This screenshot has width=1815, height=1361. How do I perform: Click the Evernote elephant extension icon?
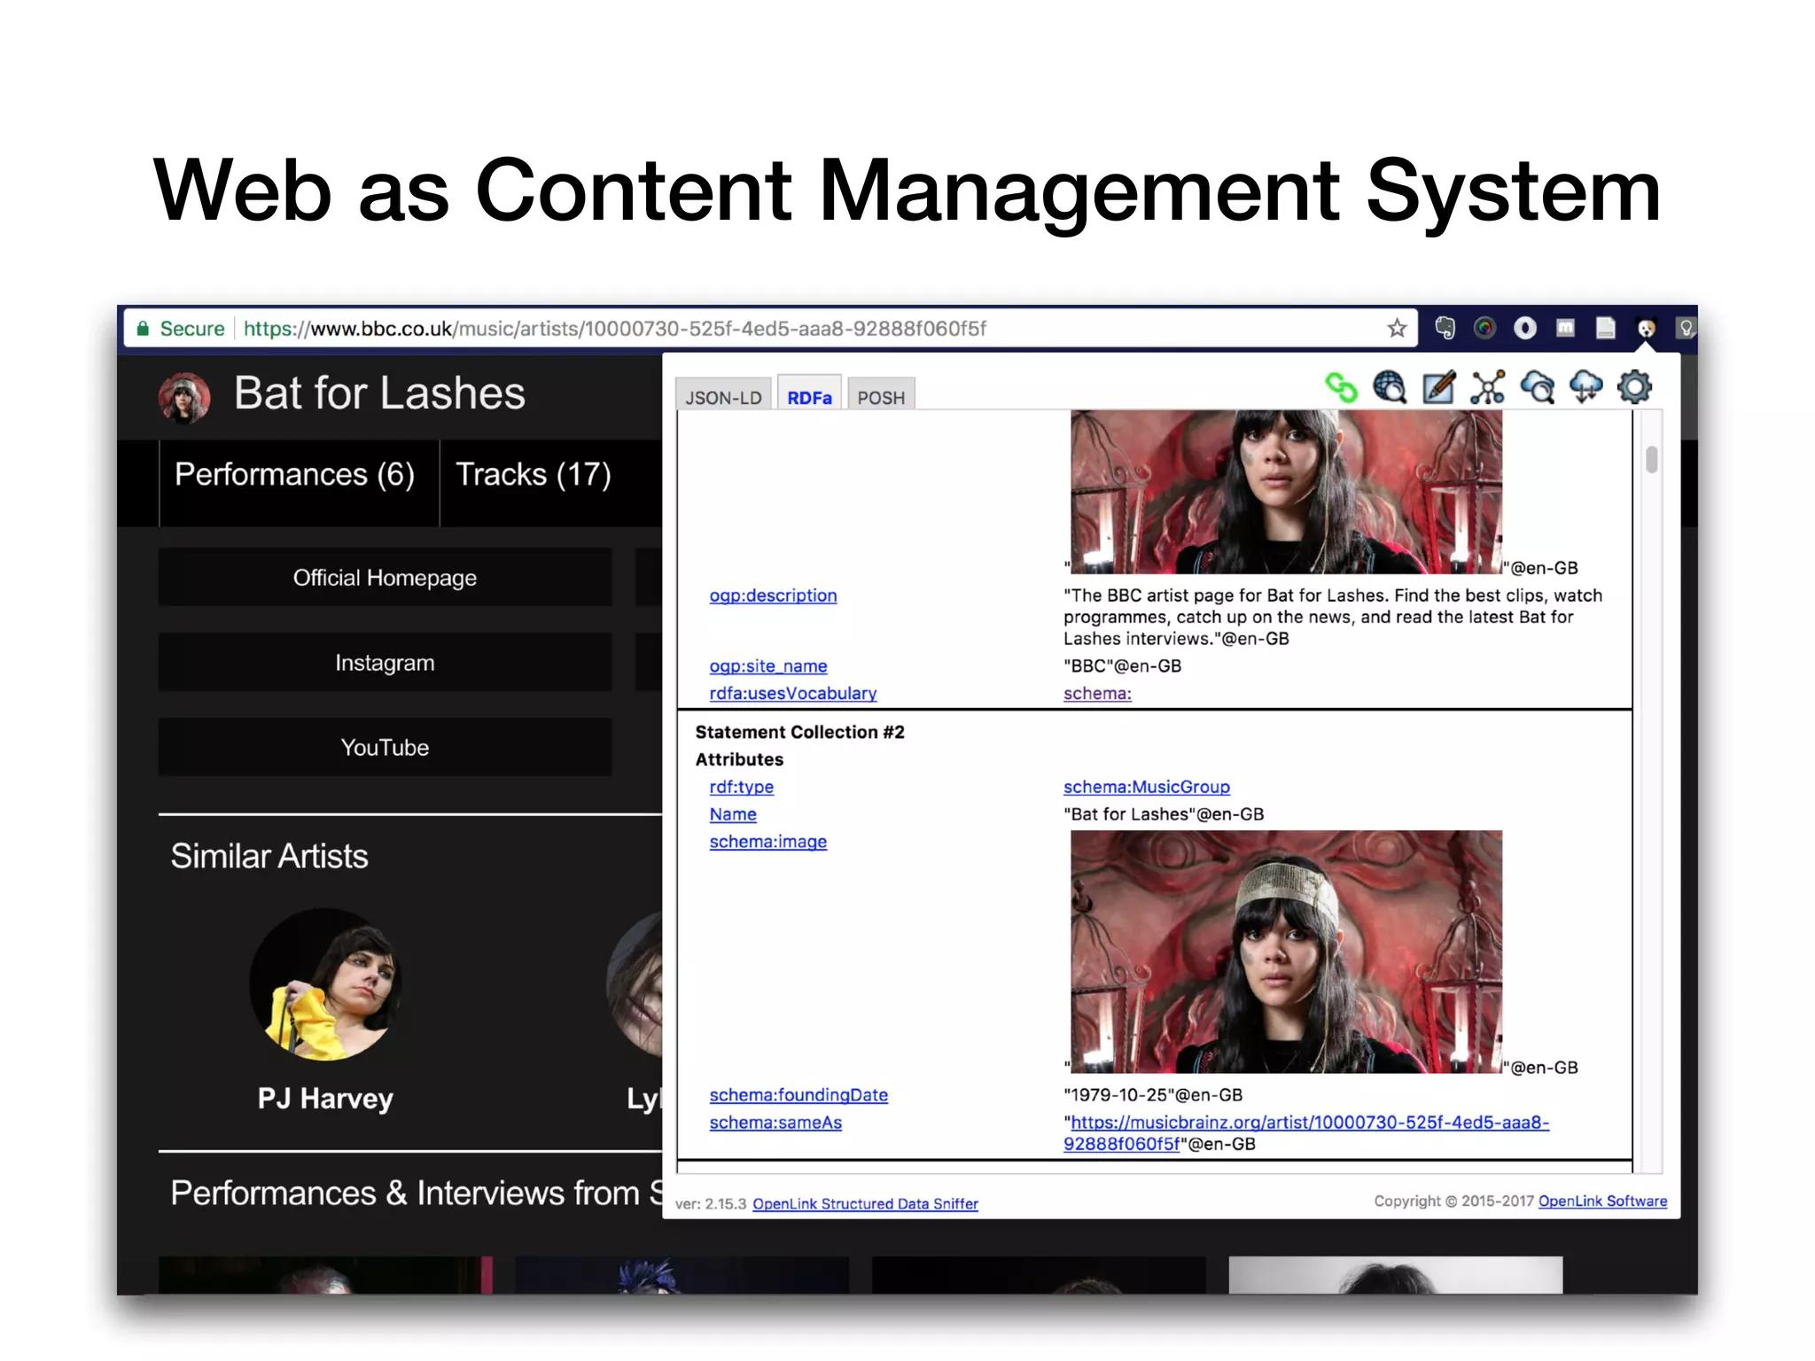[1445, 329]
